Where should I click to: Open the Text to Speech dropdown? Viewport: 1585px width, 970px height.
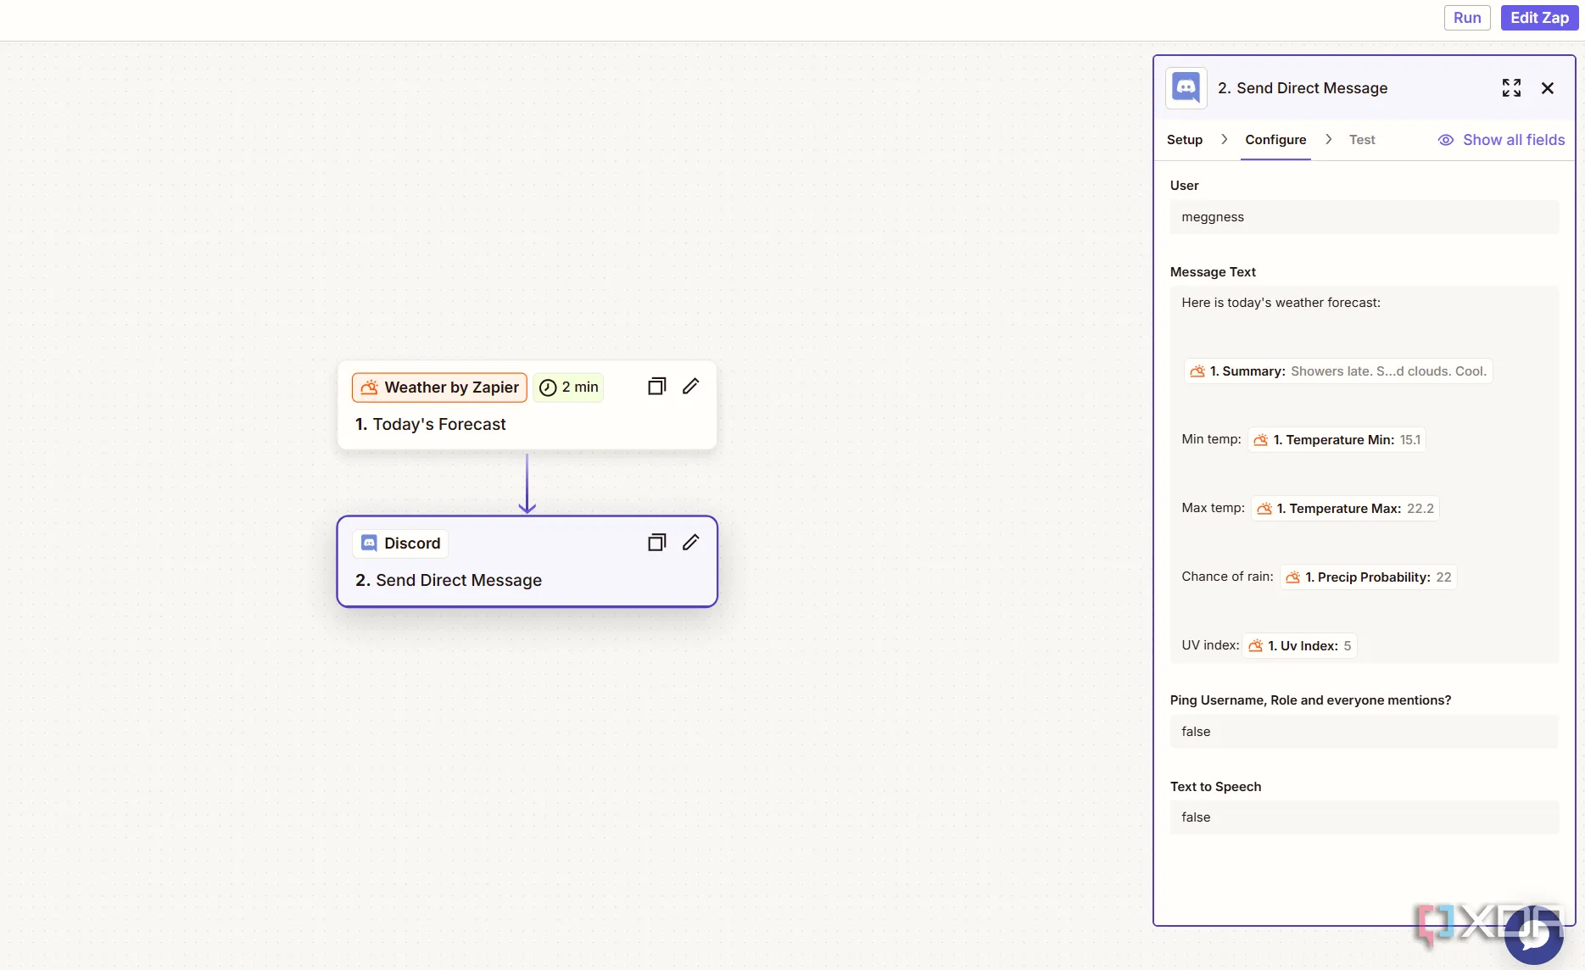(1364, 817)
